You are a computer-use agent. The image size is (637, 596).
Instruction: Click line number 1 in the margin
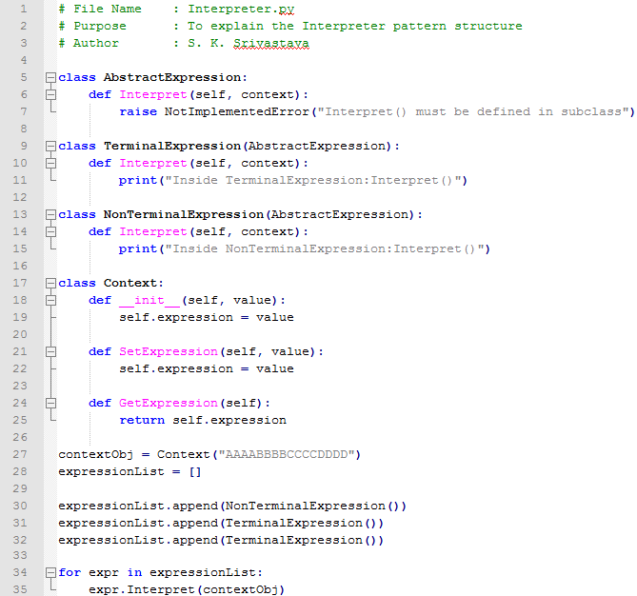point(24,9)
